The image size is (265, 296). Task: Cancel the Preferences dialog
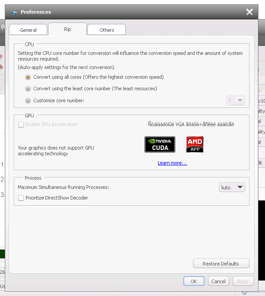pos(219,281)
